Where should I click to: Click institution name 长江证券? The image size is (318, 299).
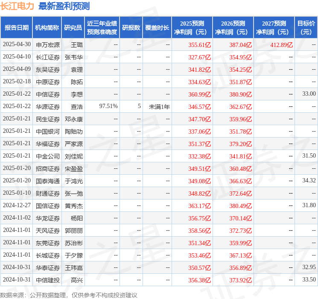click(x=48, y=57)
